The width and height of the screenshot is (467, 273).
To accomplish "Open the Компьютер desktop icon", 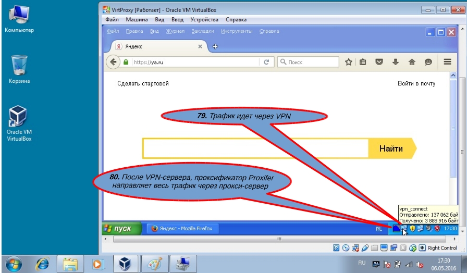I will pos(19,18).
